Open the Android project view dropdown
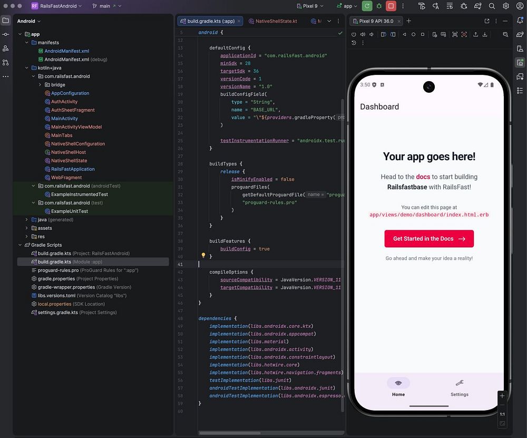This screenshot has height=438, width=527. pyautogui.click(x=29, y=21)
